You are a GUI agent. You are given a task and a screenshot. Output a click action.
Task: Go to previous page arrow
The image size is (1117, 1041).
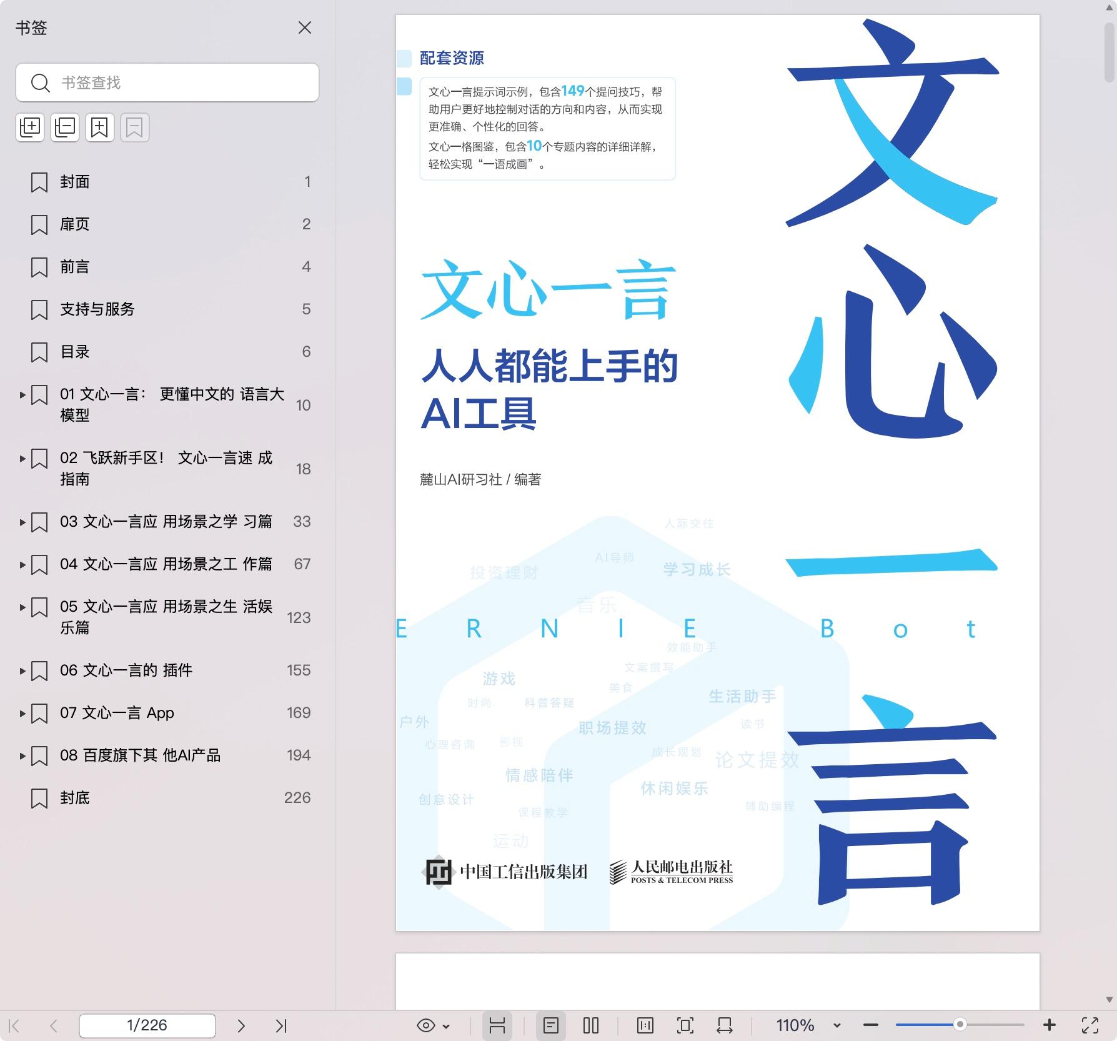pyautogui.click(x=54, y=1025)
